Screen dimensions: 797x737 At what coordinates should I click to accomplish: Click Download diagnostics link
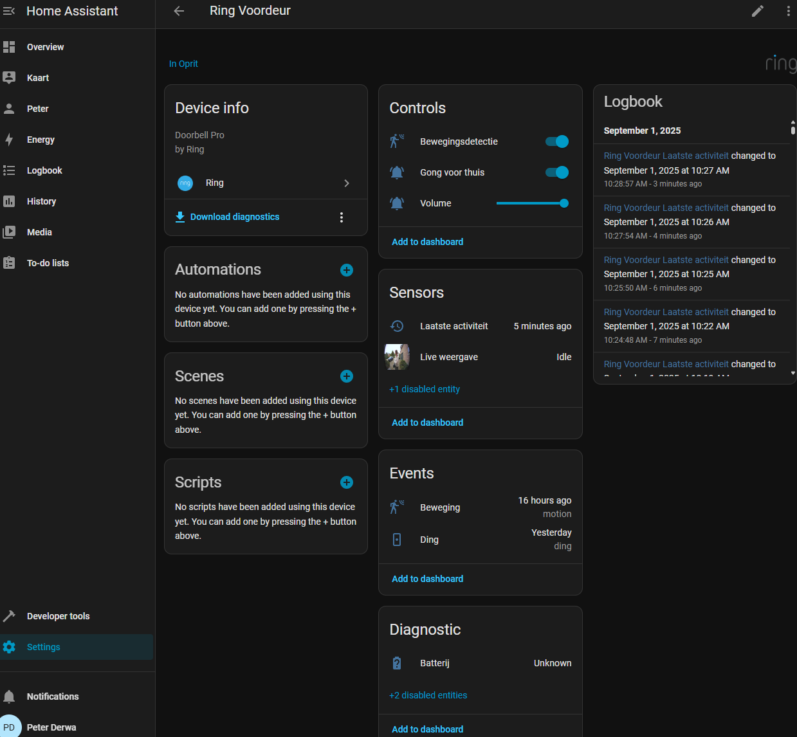tap(234, 217)
